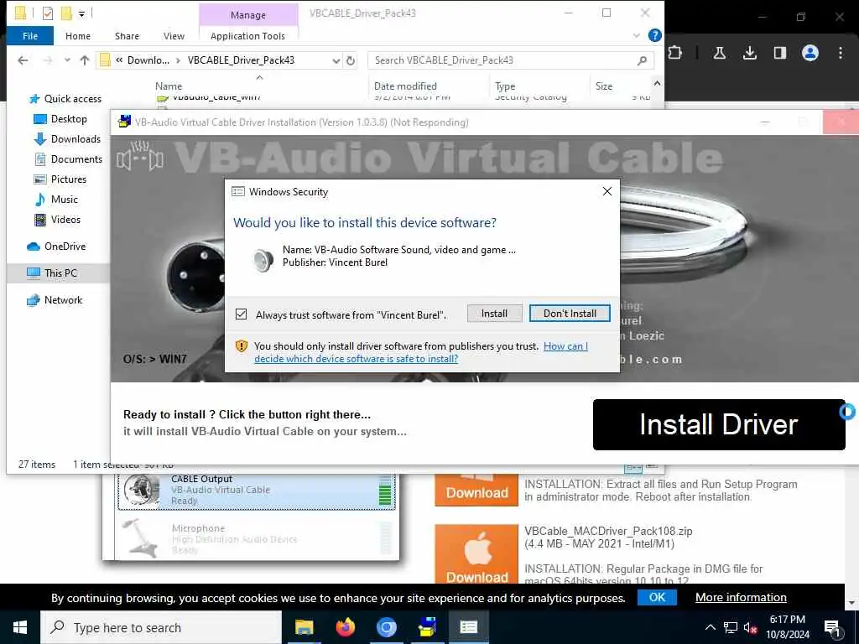Screen dimensions: 859x644
Task: Click browser labs flask icon
Action: (x=719, y=53)
